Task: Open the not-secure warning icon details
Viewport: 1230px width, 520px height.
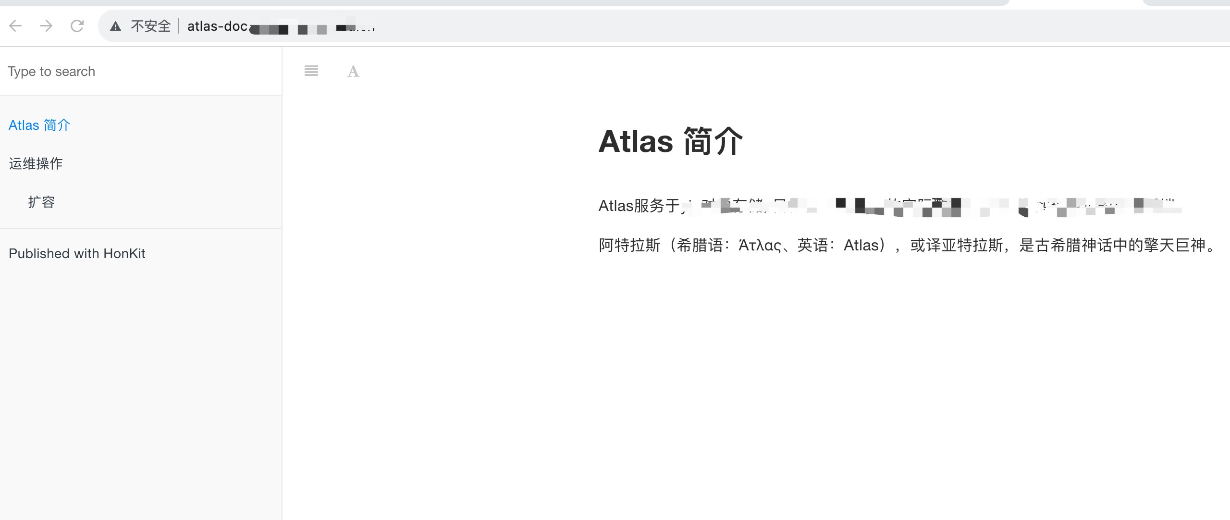Action: click(x=115, y=26)
